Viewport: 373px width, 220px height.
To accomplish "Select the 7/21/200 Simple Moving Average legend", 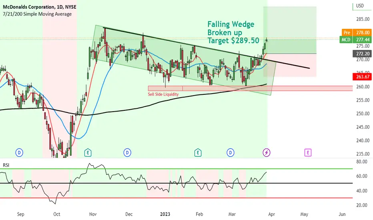I will (x=37, y=14).
